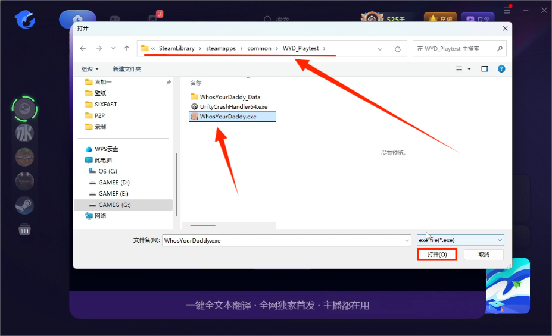Screen dimensions: 552x336
Task: Open the WhosYourDaddy_Data folder
Action: tap(225, 97)
